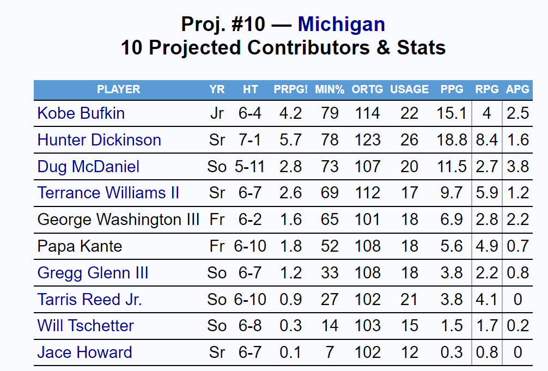Image resolution: width=548 pixels, height=371 pixels.
Task: Select Gregg Glenn III's player link
Action: (93, 273)
